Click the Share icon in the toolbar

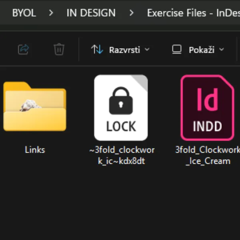pos(24,49)
